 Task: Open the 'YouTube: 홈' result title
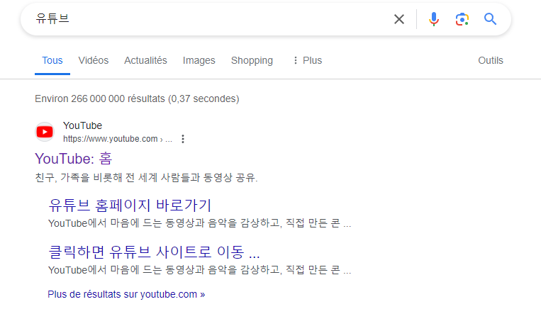pos(74,159)
